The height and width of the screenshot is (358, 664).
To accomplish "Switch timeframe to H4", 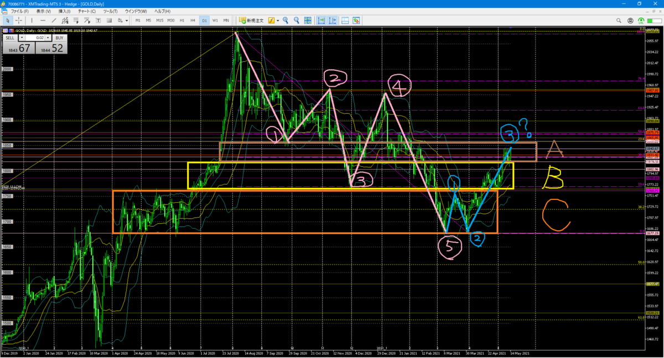I will click(193, 20).
